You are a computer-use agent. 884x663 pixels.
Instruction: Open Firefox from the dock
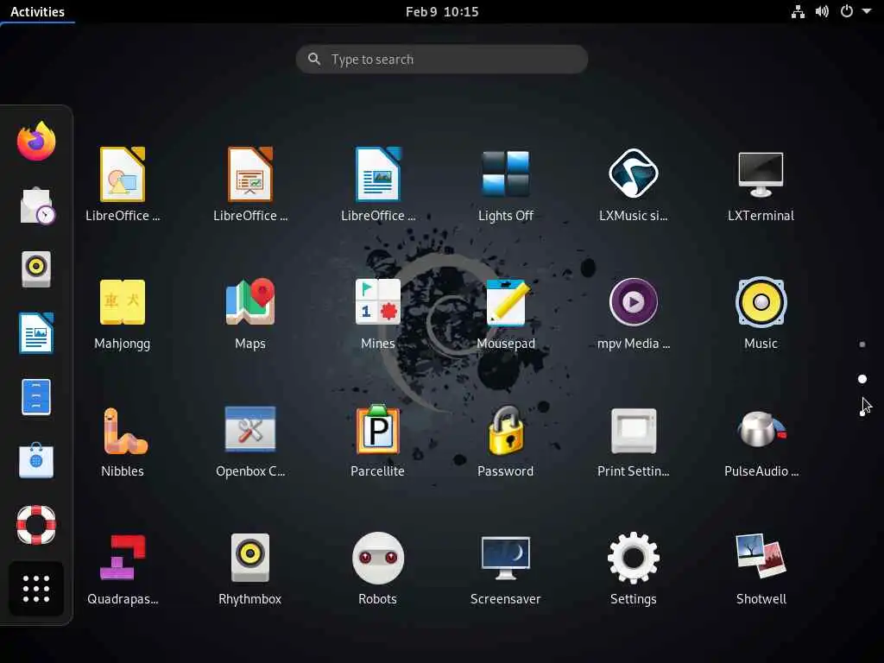tap(36, 141)
